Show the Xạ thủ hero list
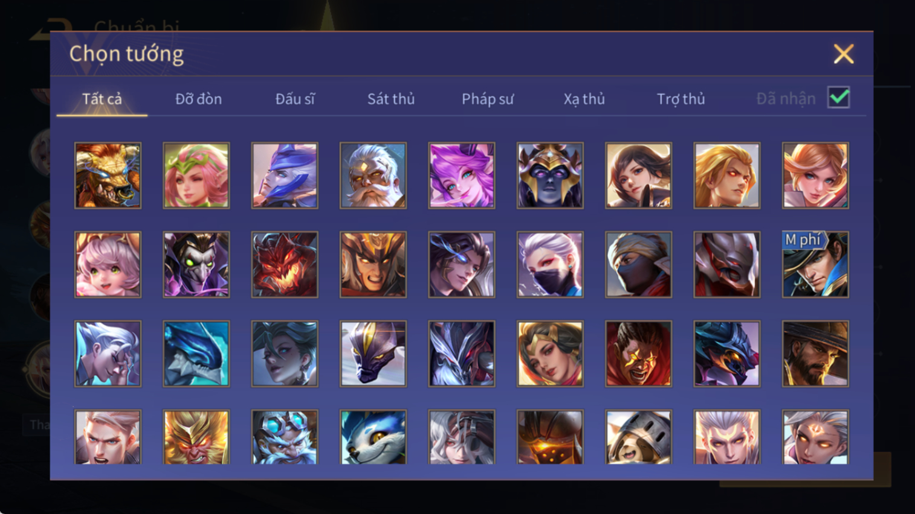Image resolution: width=915 pixels, height=514 pixels. 584,99
